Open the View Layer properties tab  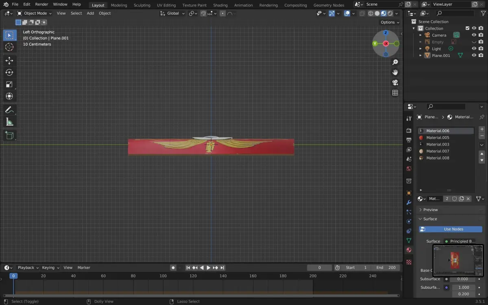point(409,150)
